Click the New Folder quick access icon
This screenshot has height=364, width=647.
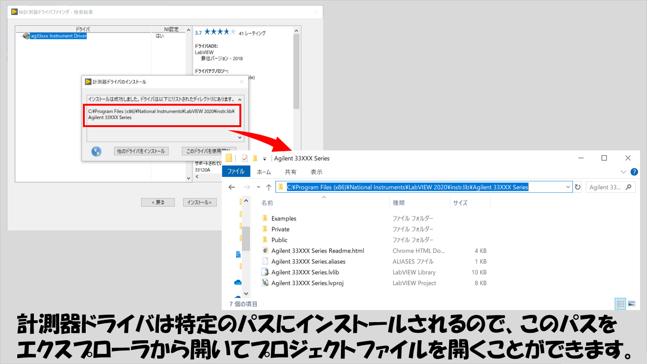255,158
